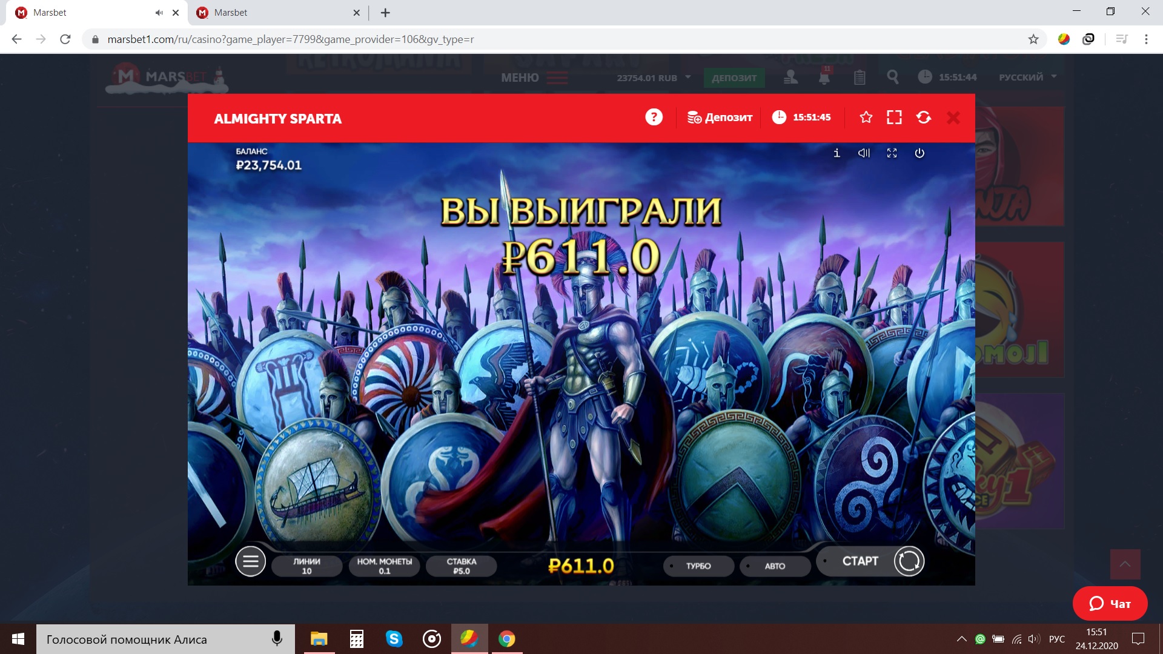This screenshot has width=1163, height=654.
Task: Mute the game sound icon
Action: [864, 153]
